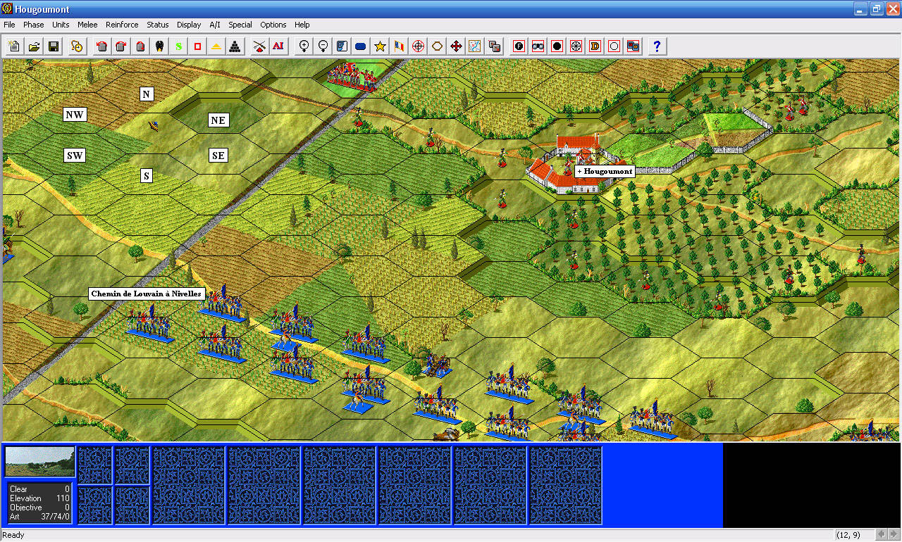Click the red crosshair target icon

coord(418,46)
